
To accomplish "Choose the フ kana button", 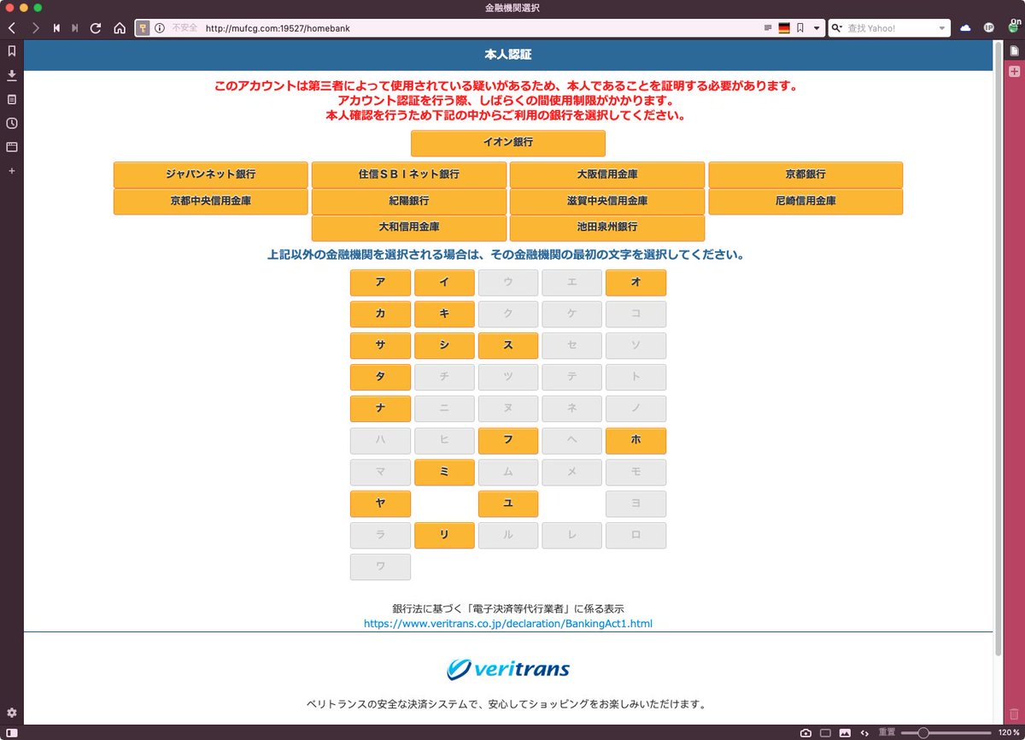I will click(508, 441).
